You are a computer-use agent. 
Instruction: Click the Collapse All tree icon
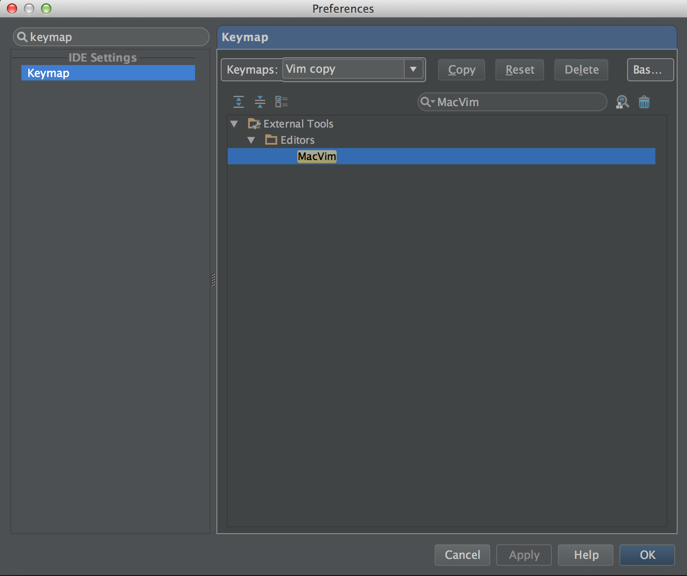(x=260, y=102)
